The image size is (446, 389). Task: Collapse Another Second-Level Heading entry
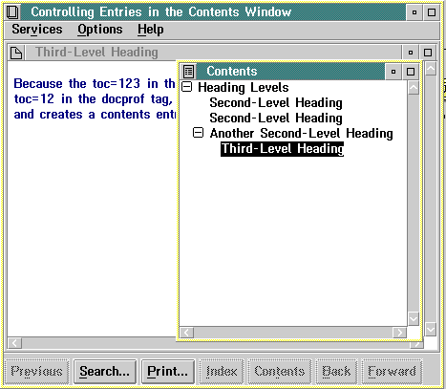(198, 133)
